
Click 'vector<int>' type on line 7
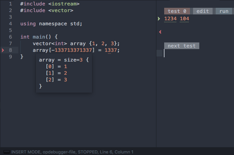(50, 44)
